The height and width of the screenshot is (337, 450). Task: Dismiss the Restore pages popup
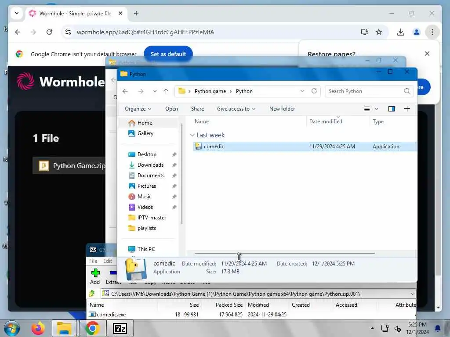[x=427, y=54]
